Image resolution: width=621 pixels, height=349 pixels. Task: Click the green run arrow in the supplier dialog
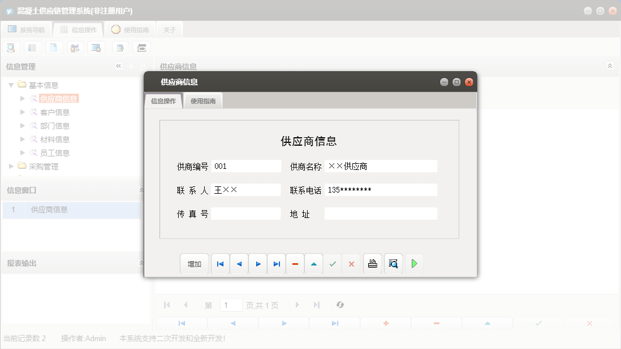(x=414, y=263)
